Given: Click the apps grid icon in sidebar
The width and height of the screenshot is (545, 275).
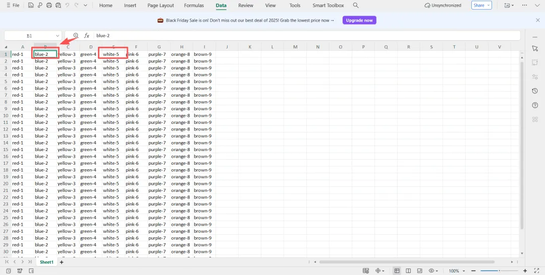Looking at the screenshot, I should [x=535, y=119].
